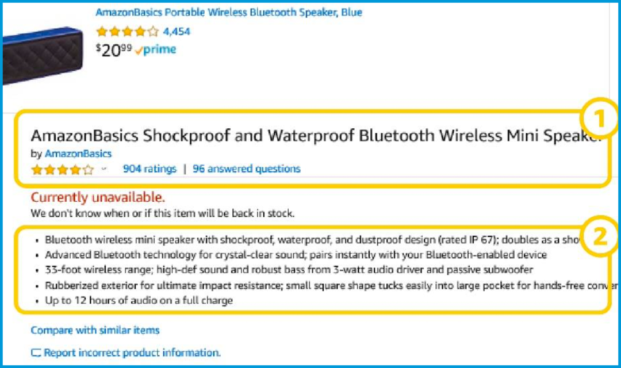Open the 96 answered questions link
Screen dimensions: 621x368
tap(246, 168)
